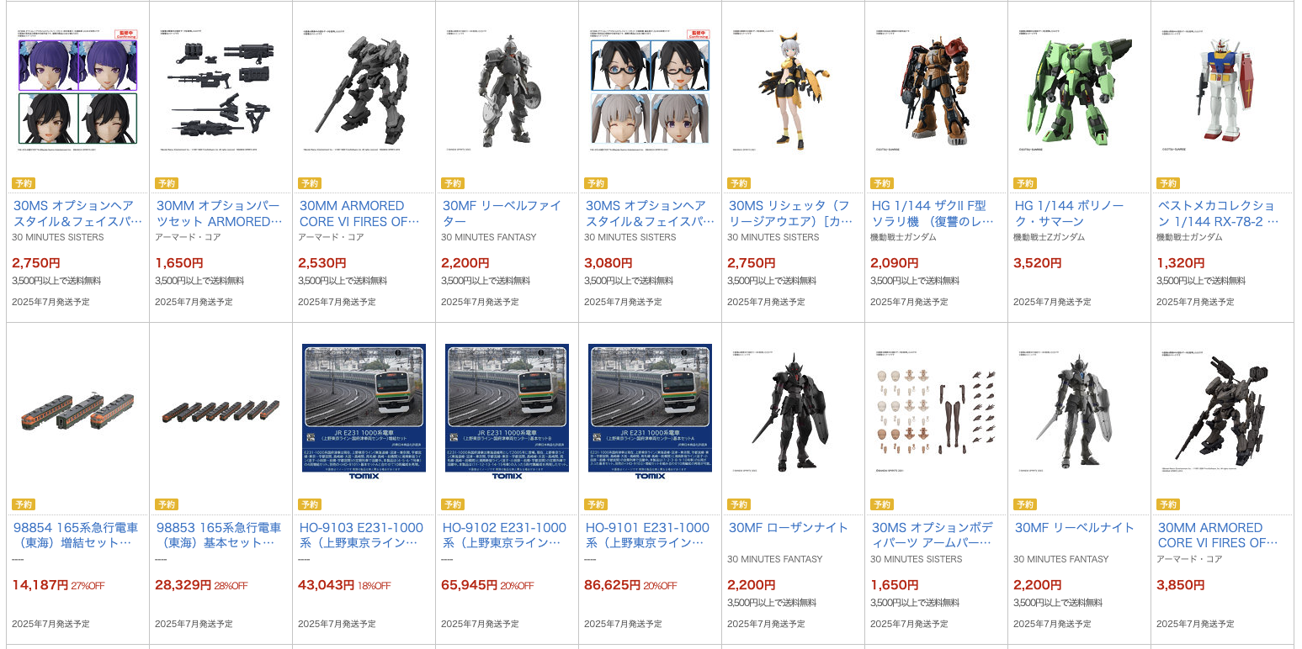
Task: Select the 30MF Rosan Knight product image
Action: 793,409
